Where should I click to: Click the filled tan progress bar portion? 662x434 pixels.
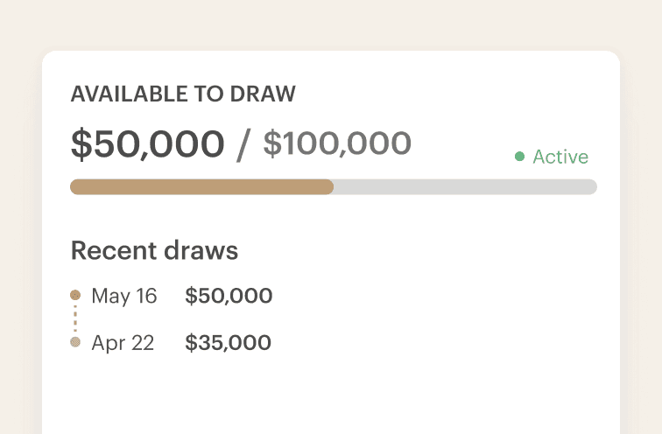tap(201, 187)
